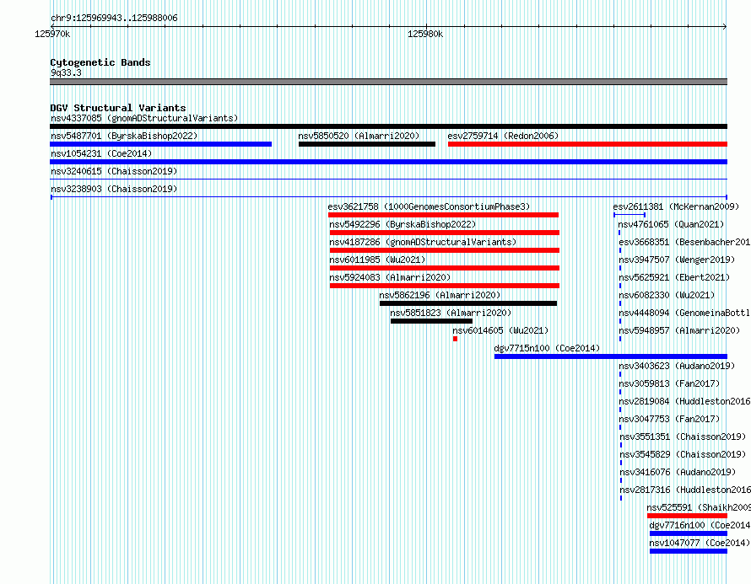Click the nsv5862196 Almarri2020 label
The height and width of the screenshot is (584, 751).
[440, 295]
